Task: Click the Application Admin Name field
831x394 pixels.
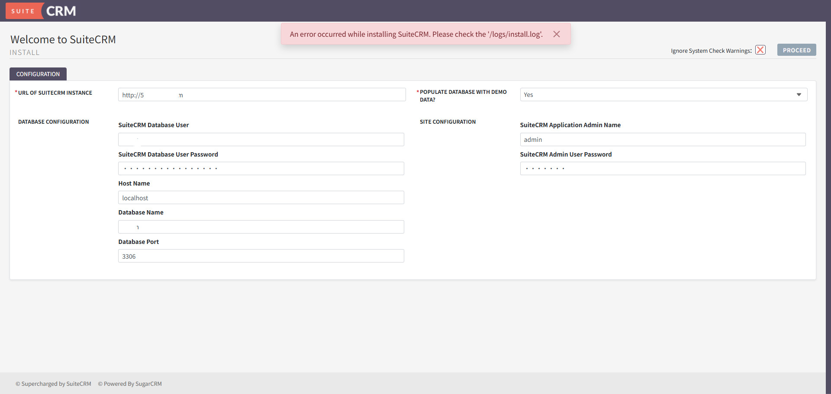Action: coord(663,139)
